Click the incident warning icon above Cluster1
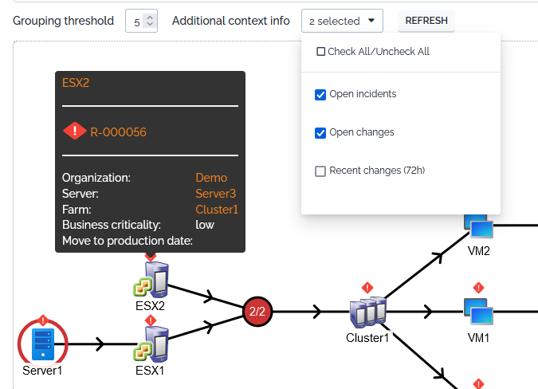538x389 pixels. click(367, 287)
